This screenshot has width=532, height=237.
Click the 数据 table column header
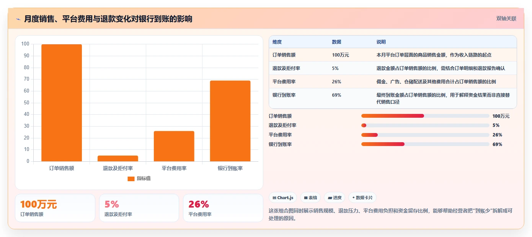[x=337, y=42]
